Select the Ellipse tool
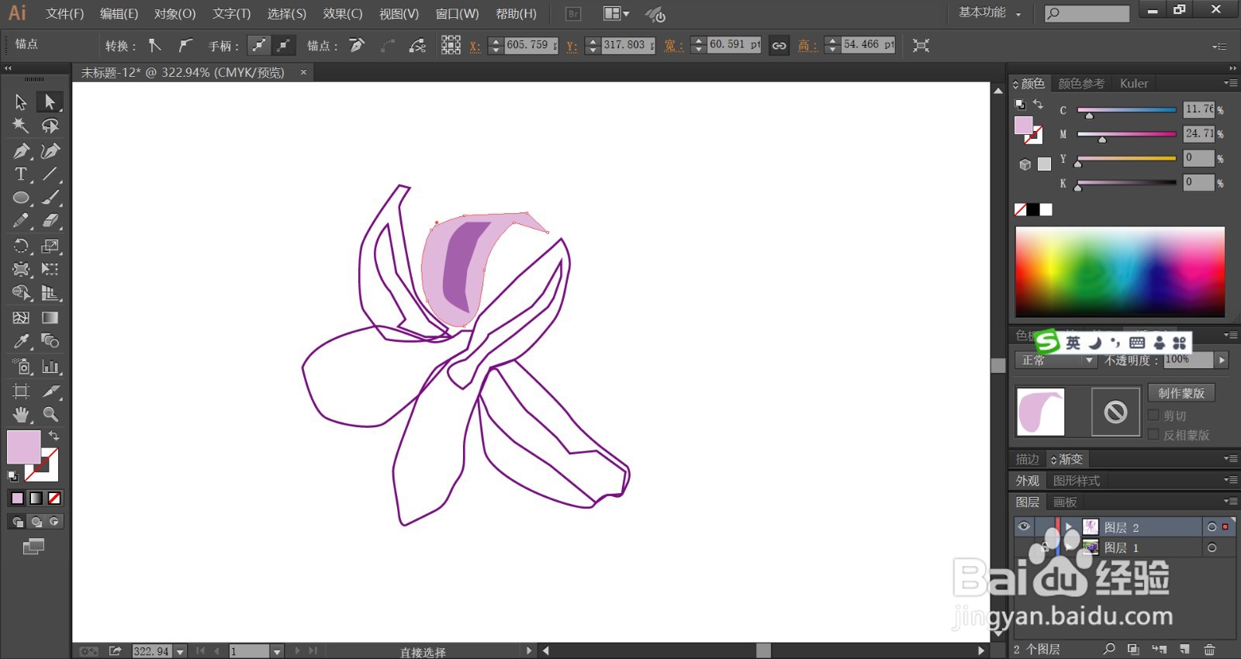This screenshot has width=1241, height=659. 21,198
